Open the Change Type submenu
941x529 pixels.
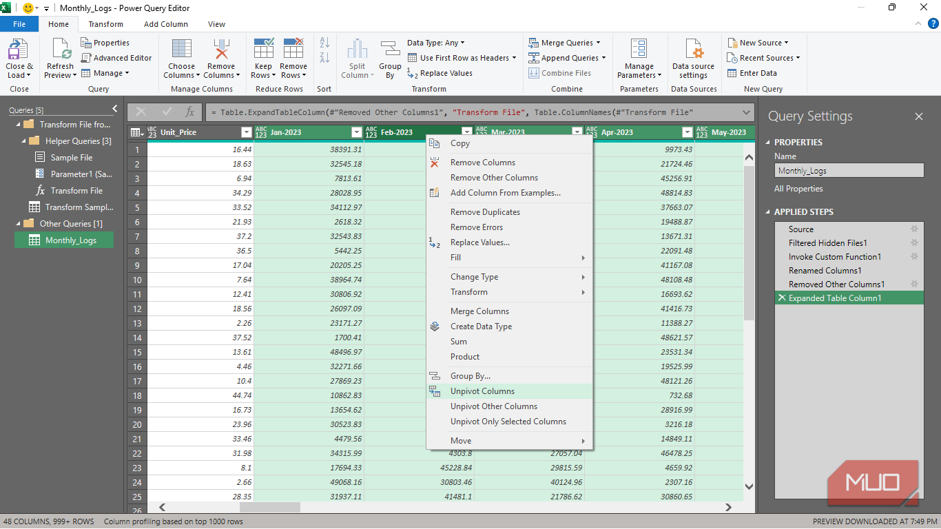coord(510,277)
